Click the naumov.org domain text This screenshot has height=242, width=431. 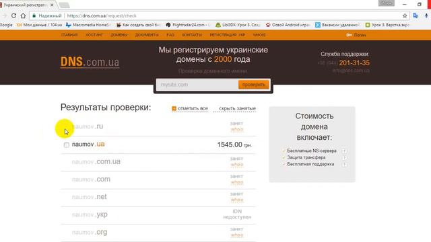(x=90, y=232)
